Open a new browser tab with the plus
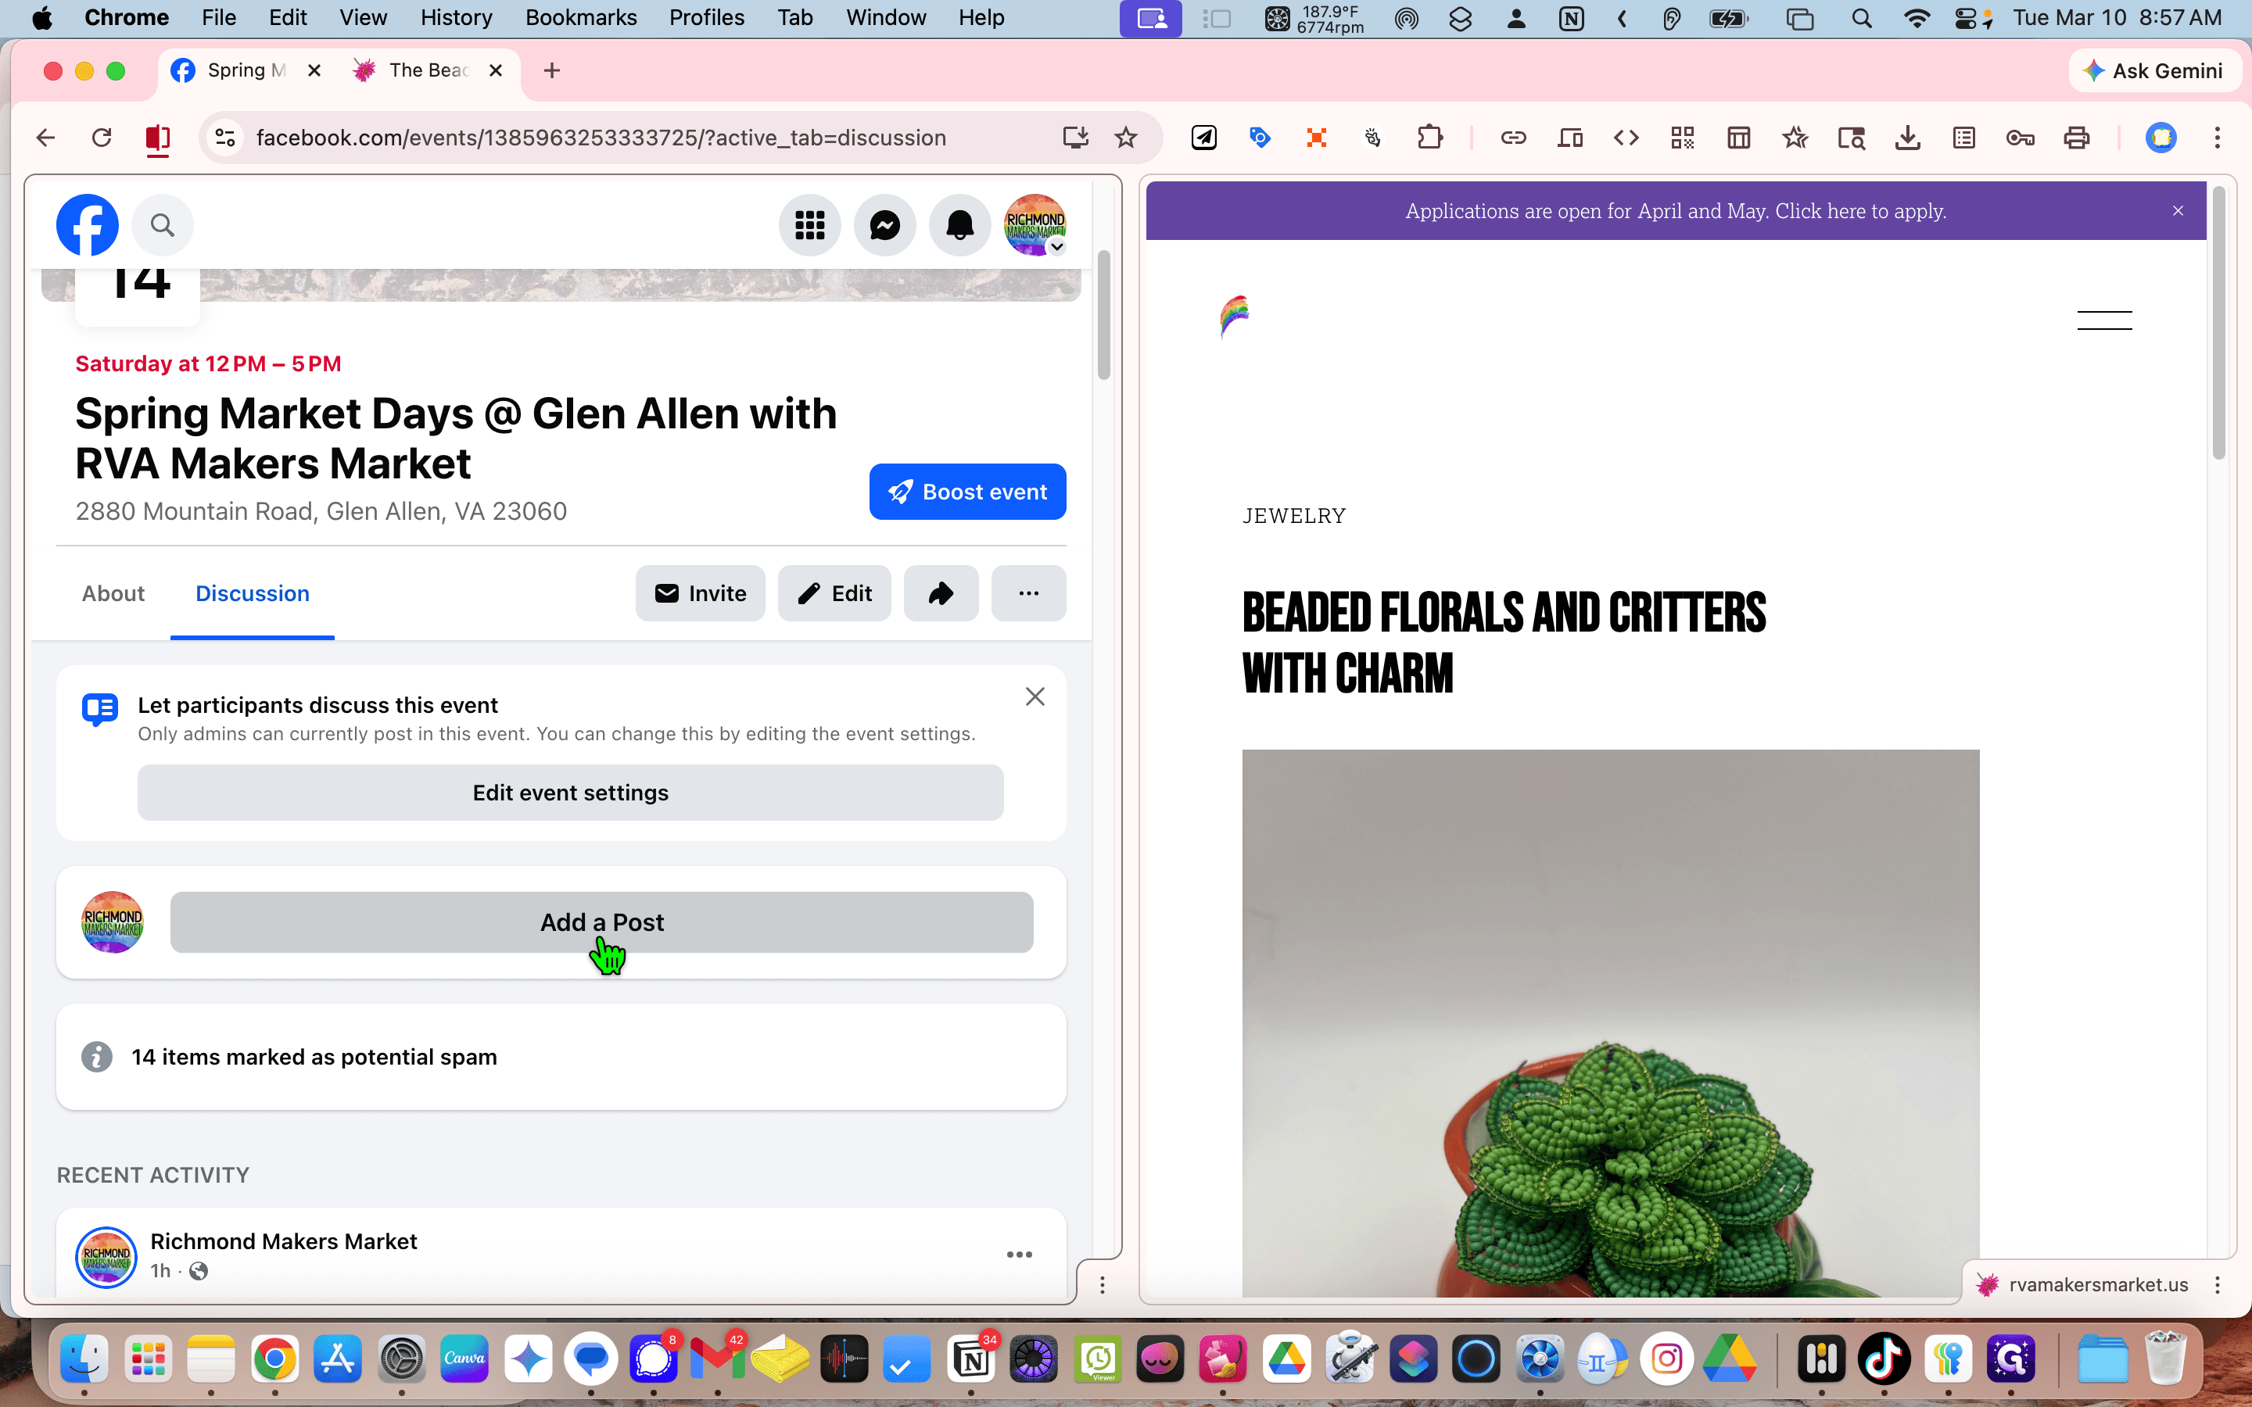Viewport: 2252px width, 1407px height. [552, 70]
